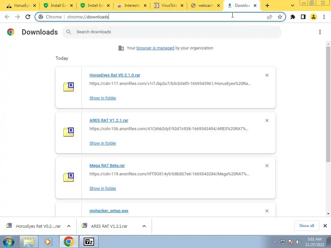Open a new tab with the plus button
This screenshot has height=248, width=331.
pos(267,5)
